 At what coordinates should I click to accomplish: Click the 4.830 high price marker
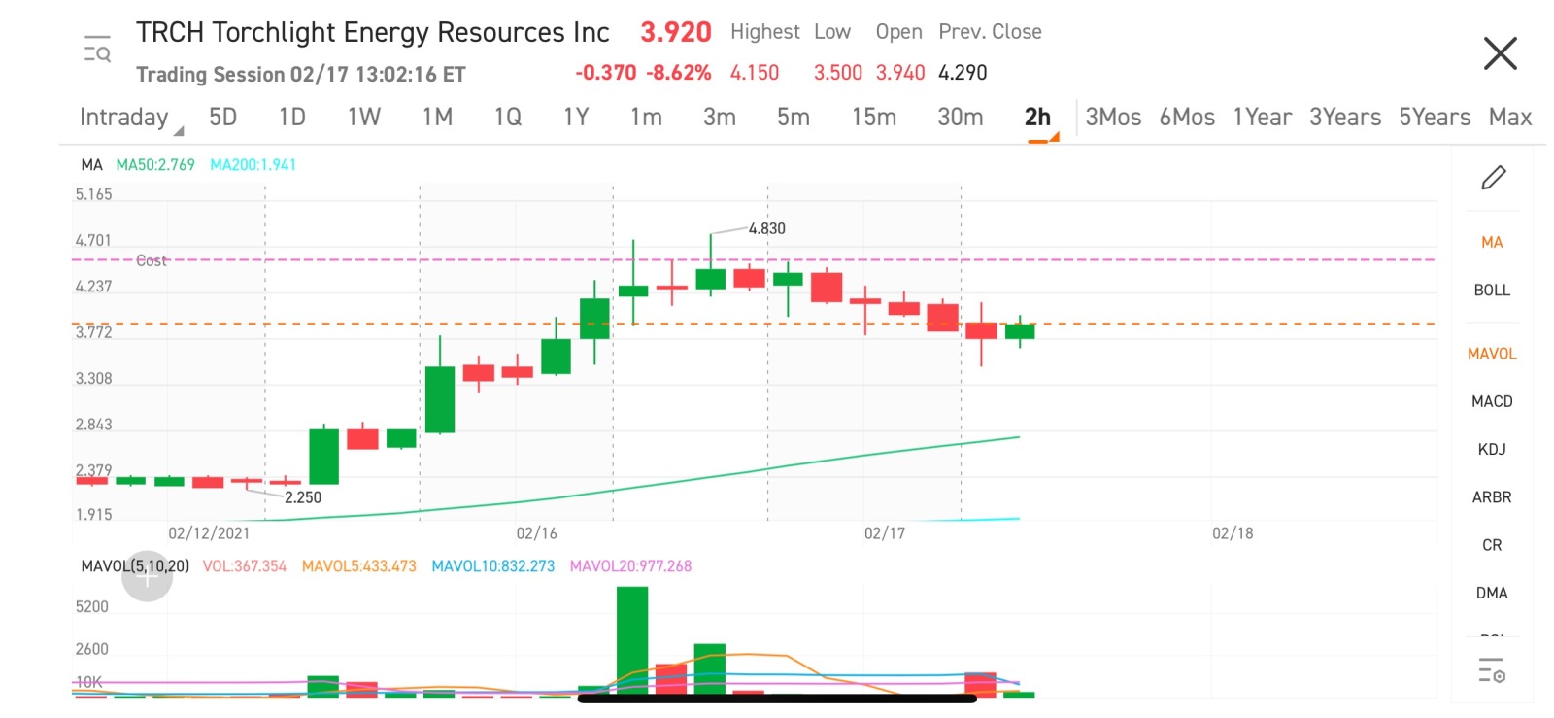tap(766, 228)
